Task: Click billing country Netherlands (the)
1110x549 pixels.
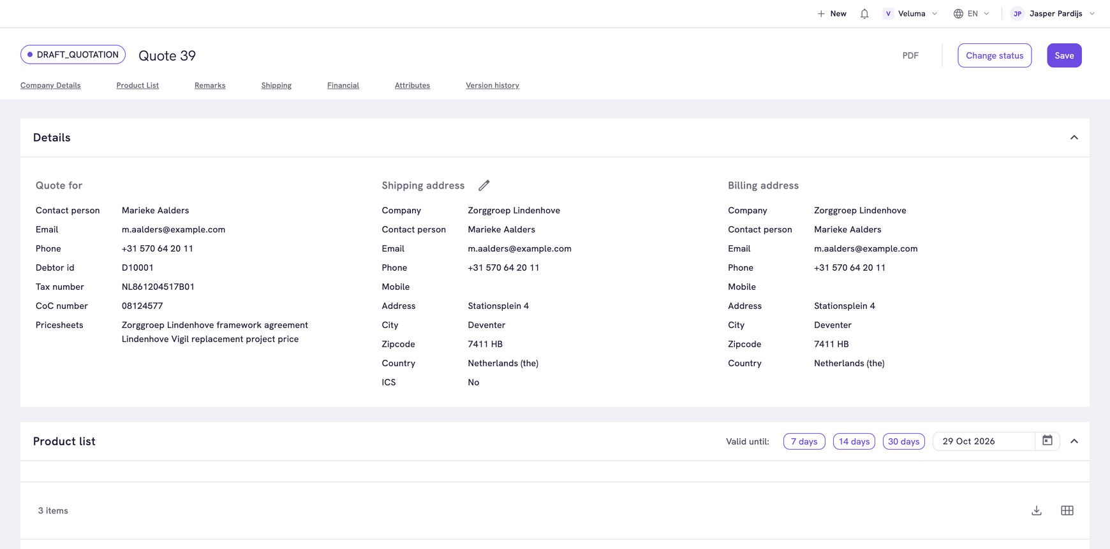Action: (x=849, y=363)
